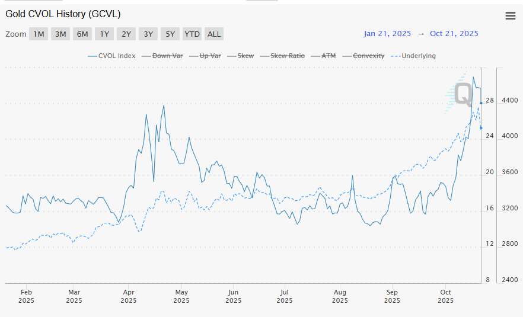The height and width of the screenshot is (317, 523).
Task: Enable the Down Var legend series
Action: [162, 56]
